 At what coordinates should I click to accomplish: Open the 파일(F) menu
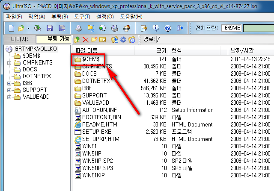(x=14, y=17)
